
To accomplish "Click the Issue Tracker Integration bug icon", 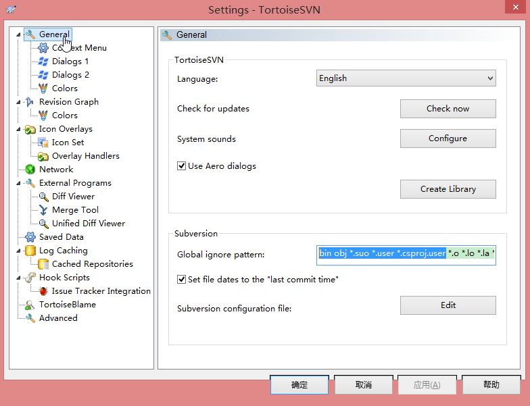I will tap(43, 291).
